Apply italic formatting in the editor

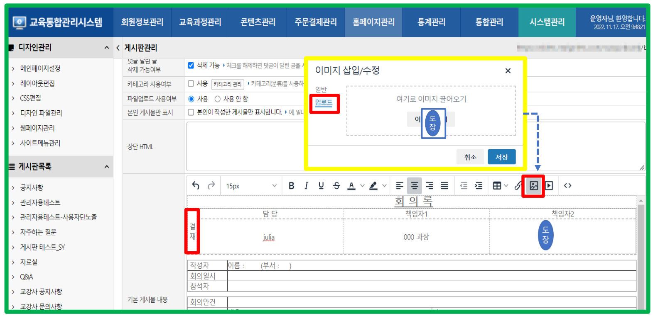point(306,186)
